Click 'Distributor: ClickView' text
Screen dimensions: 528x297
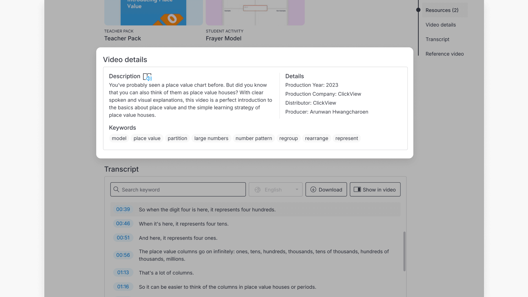(x=310, y=103)
